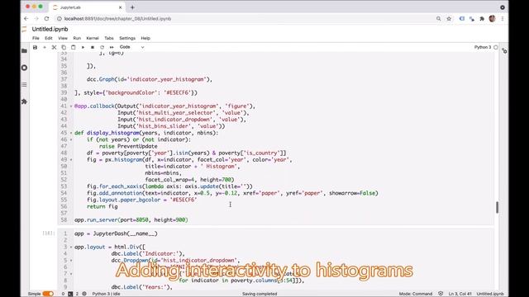
Task: Restart kernel and run all cells icon
Action: 112,48
